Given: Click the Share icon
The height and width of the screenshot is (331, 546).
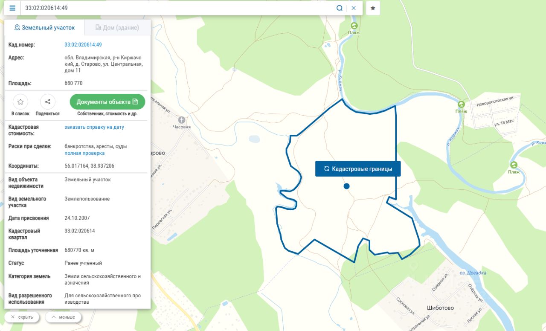Looking at the screenshot, I should pyautogui.click(x=48, y=102).
